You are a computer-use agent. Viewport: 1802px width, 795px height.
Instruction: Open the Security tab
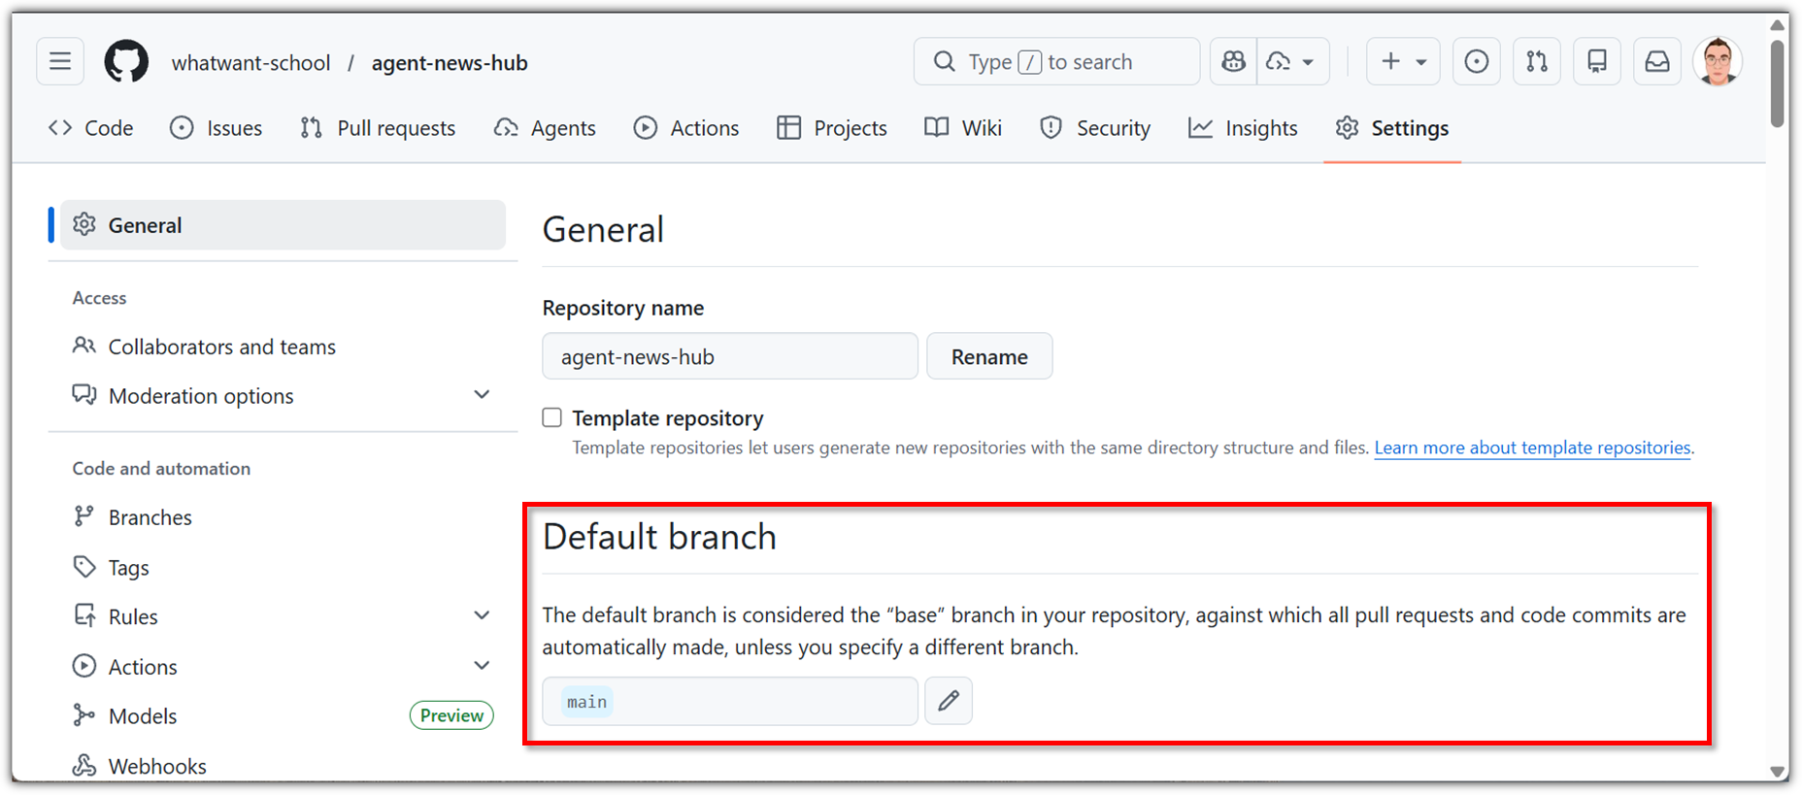pos(1095,128)
